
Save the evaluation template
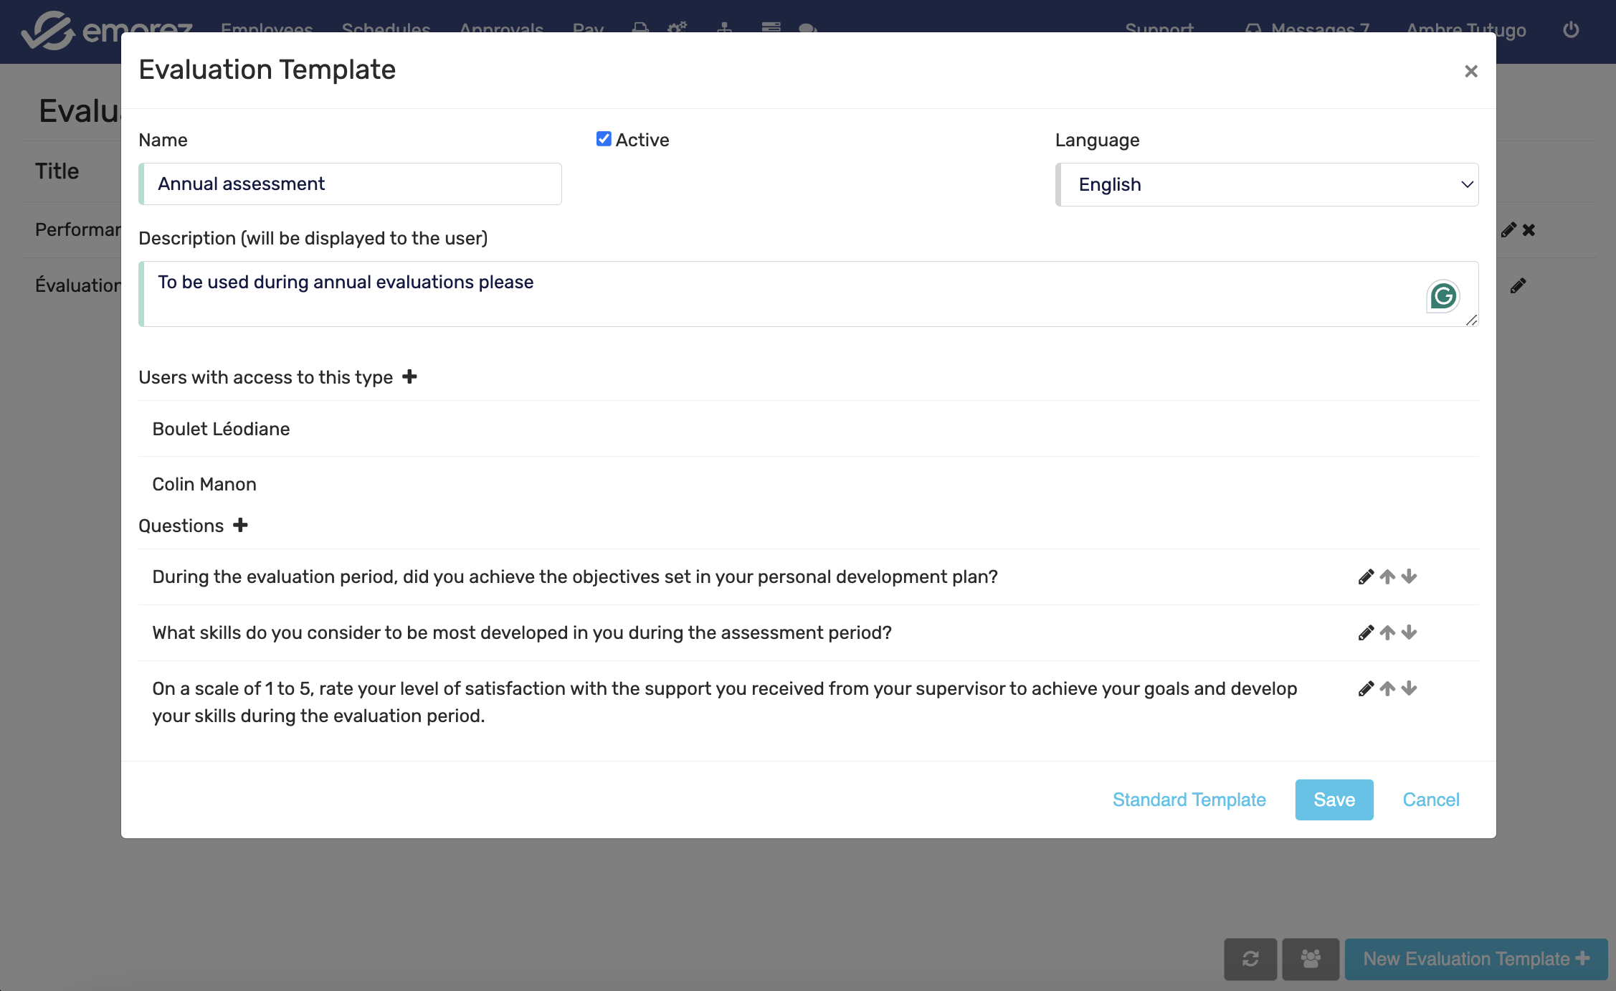pos(1334,800)
